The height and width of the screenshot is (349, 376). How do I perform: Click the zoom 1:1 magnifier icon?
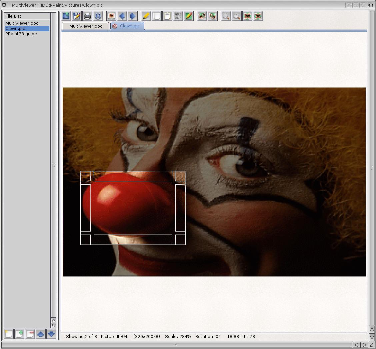[x=236, y=16]
